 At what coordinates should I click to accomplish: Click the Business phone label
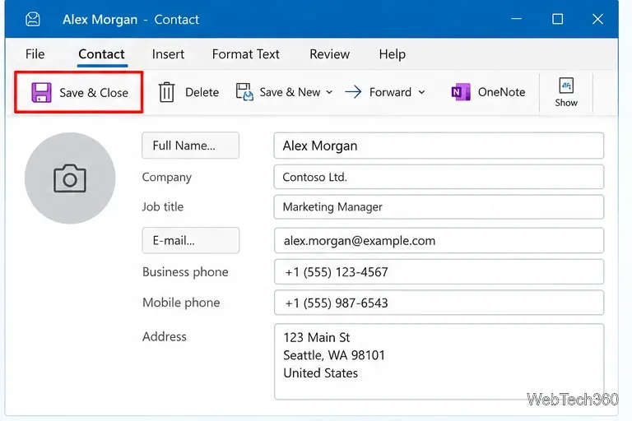(185, 272)
